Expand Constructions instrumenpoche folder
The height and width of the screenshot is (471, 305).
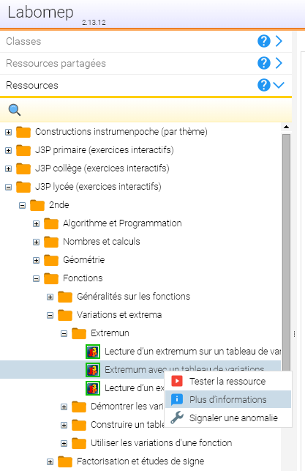pyautogui.click(x=8, y=132)
